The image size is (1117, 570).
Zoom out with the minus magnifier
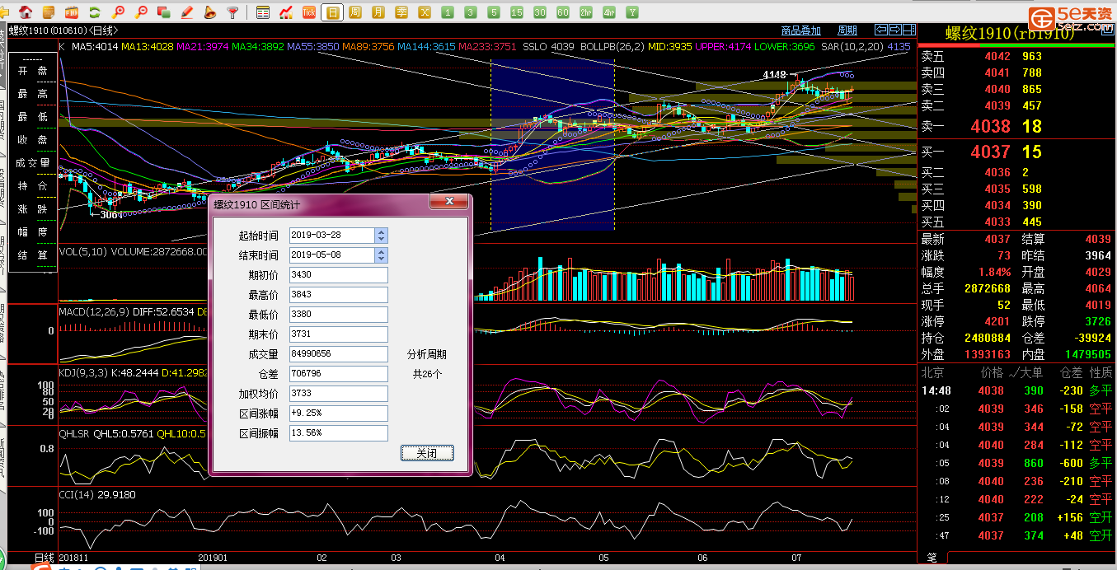pos(141,12)
